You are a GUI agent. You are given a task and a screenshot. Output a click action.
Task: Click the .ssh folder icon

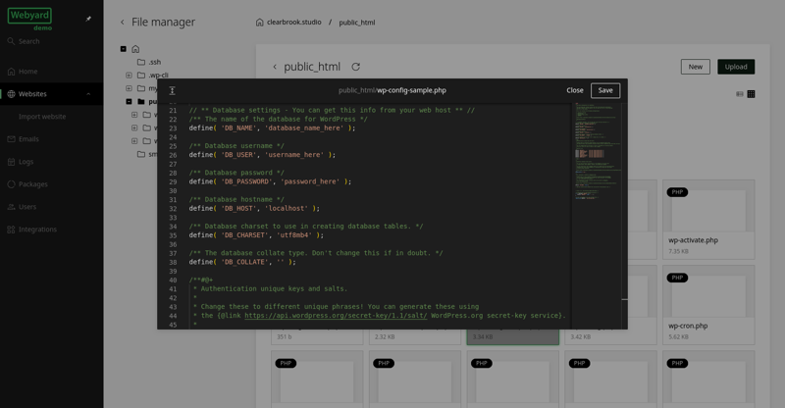(141, 62)
